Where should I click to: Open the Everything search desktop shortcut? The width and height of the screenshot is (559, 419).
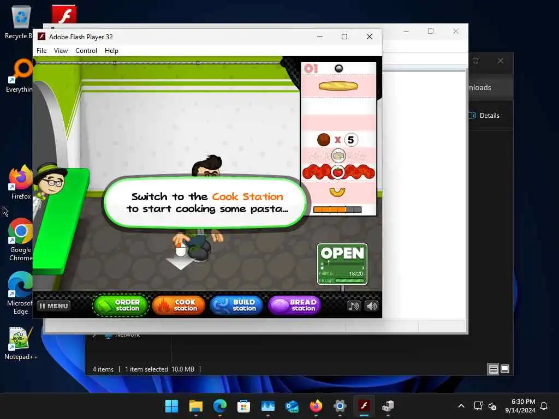pyautogui.click(x=20, y=75)
